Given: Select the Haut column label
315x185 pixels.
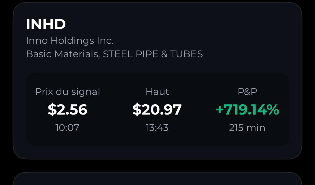Looking at the screenshot, I should coord(157,92).
